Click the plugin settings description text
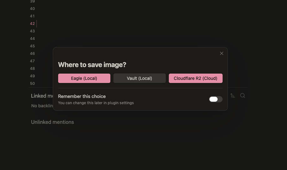The width and height of the screenshot is (287, 170). pyautogui.click(x=96, y=103)
